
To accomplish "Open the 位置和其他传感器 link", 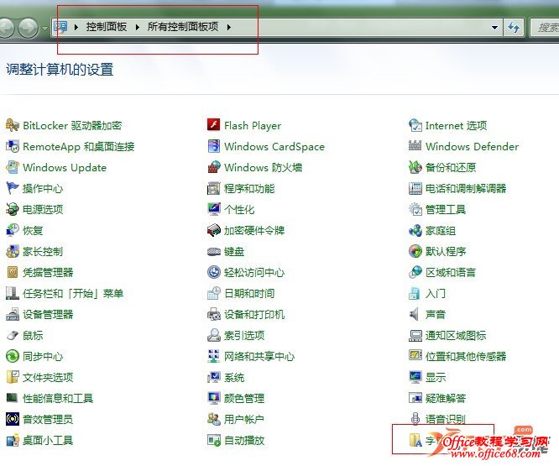I will point(466,356).
